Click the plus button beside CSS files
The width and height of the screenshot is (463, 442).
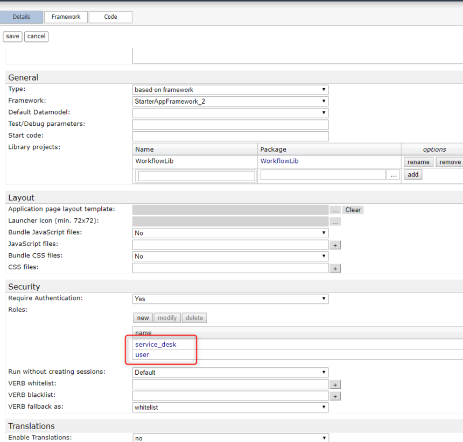coord(335,268)
